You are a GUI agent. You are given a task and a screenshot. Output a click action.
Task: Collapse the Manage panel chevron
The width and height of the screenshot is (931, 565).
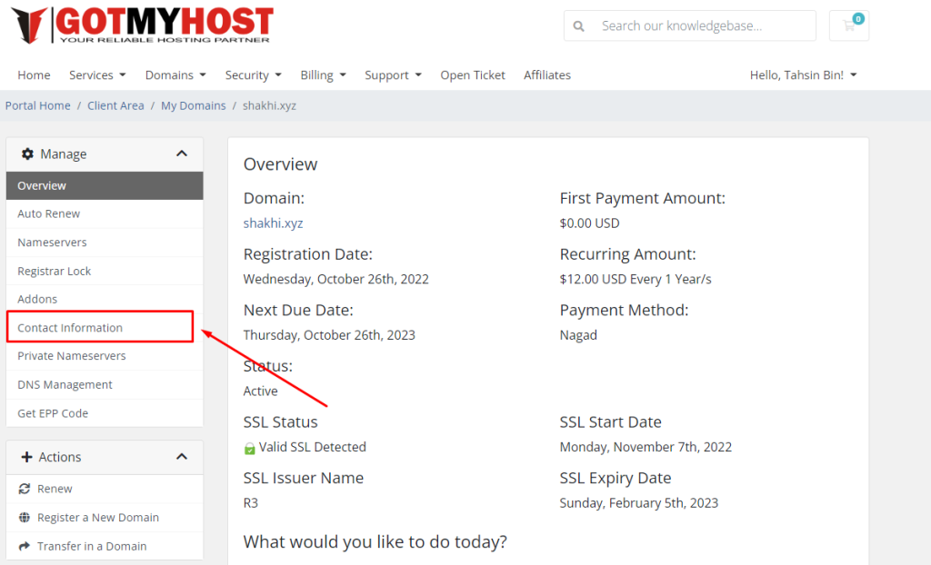[x=182, y=154]
